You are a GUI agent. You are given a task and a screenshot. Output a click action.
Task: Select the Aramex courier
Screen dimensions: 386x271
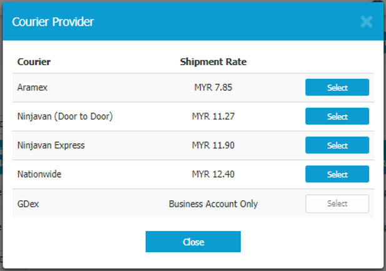point(337,88)
